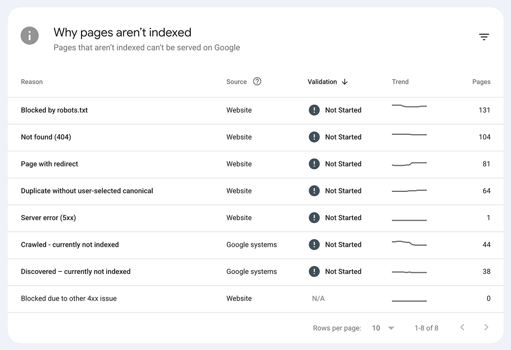Image resolution: width=511 pixels, height=350 pixels.
Task: Go to the next page of results
Action: click(x=486, y=327)
